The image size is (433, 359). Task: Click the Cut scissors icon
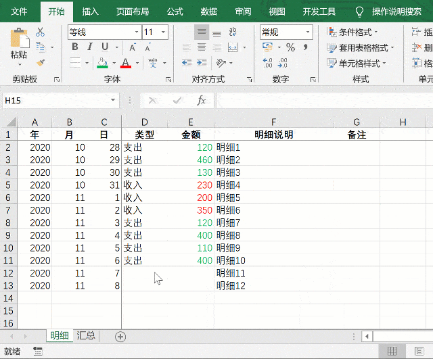[x=41, y=32]
